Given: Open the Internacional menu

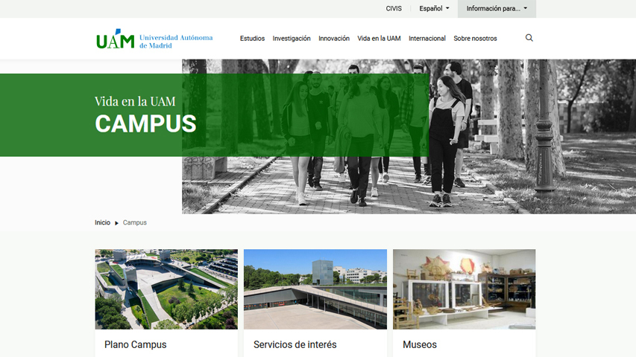Looking at the screenshot, I should pos(427,39).
